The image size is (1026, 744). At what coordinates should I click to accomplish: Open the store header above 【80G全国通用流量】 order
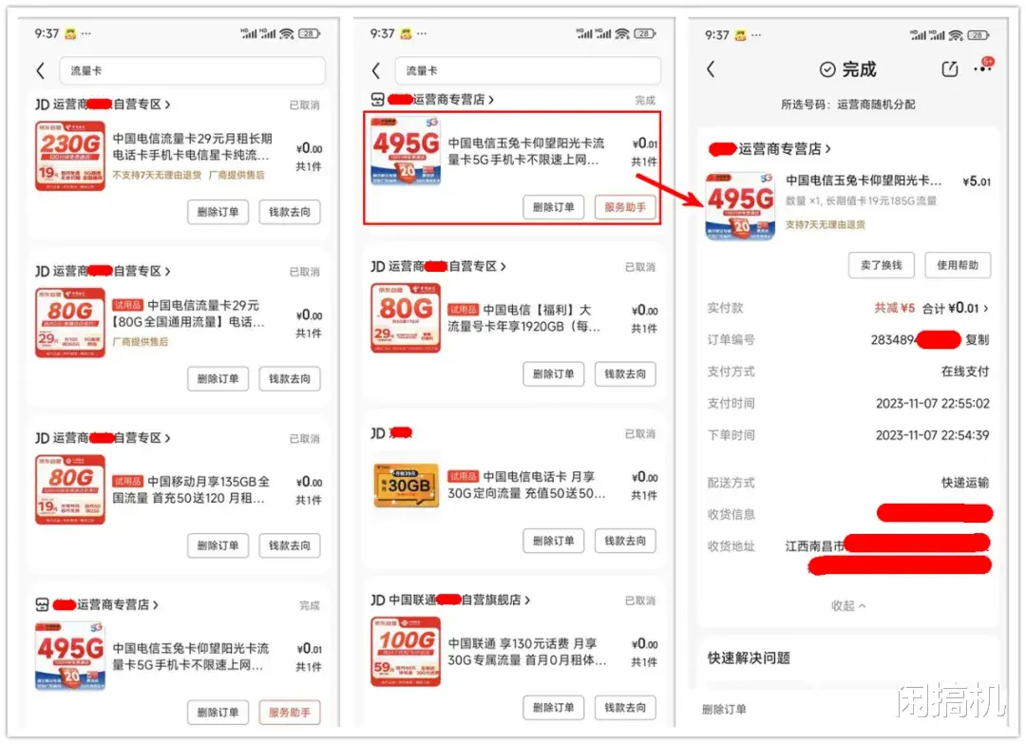(x=103, y=271)
